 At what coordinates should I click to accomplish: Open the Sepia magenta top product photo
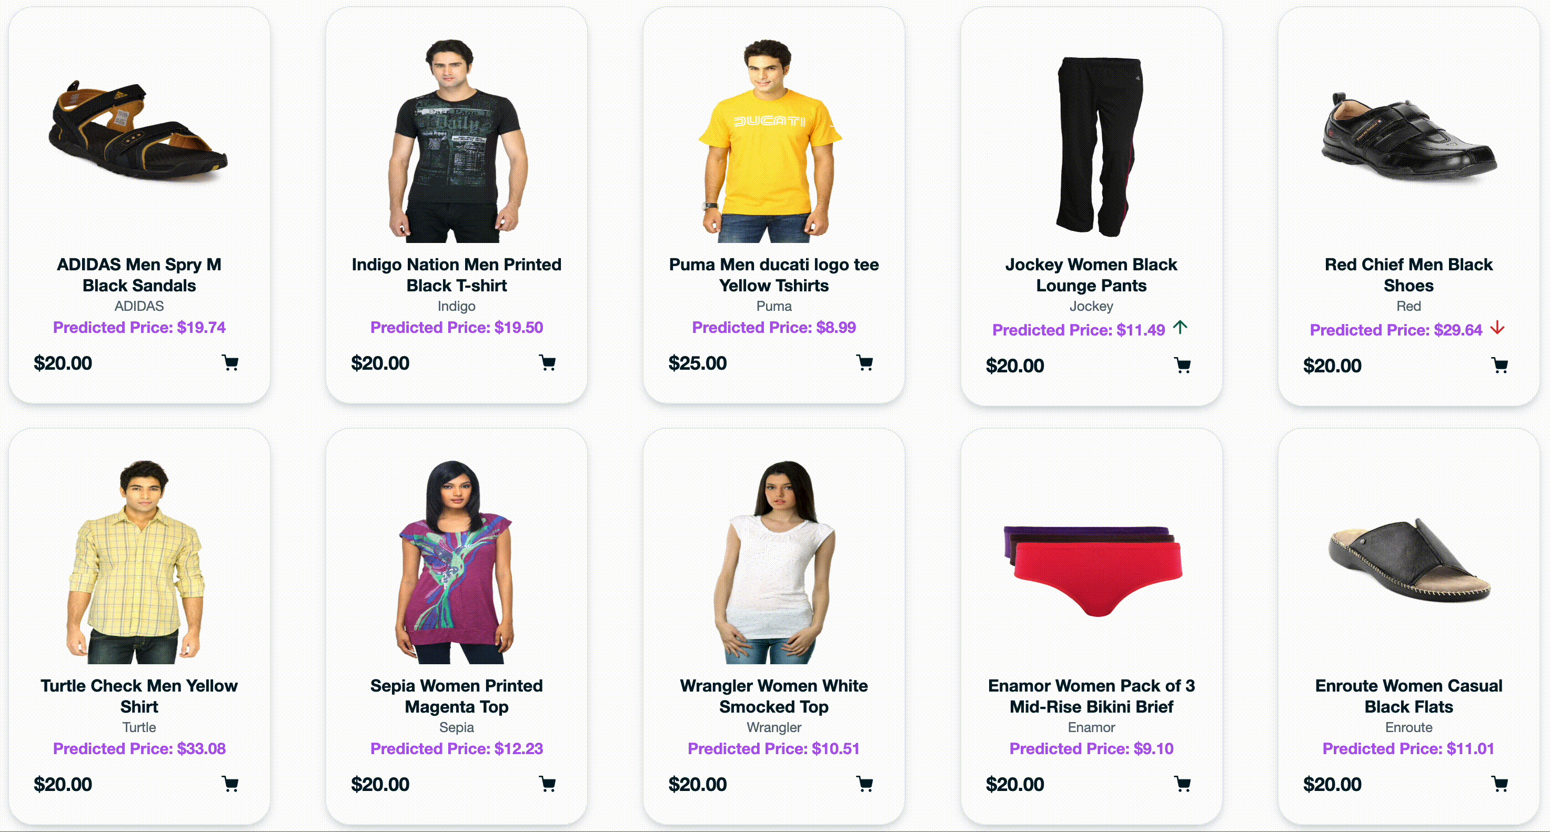tap(456, 562)
